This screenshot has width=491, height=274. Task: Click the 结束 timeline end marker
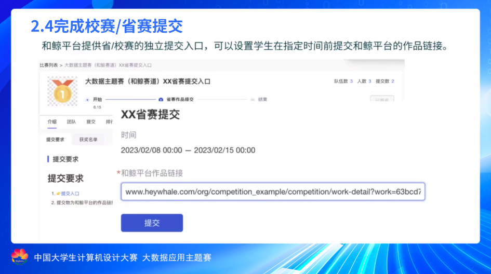click(253, 99)
